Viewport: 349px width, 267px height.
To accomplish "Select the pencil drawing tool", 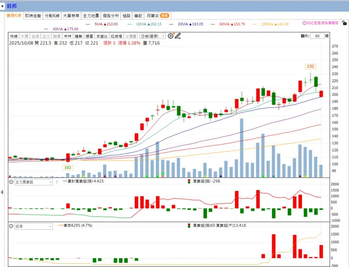I will (178, 36).
